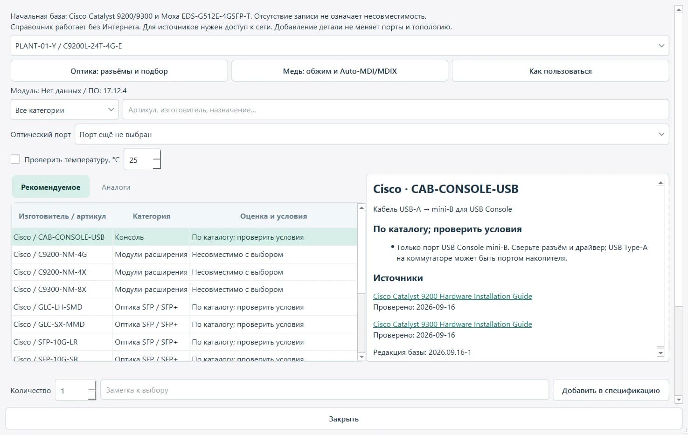
Task: Switch to the "Аналоги" tab
Action: (x=116, y=187)
